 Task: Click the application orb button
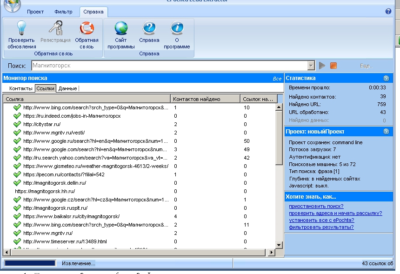12,5
